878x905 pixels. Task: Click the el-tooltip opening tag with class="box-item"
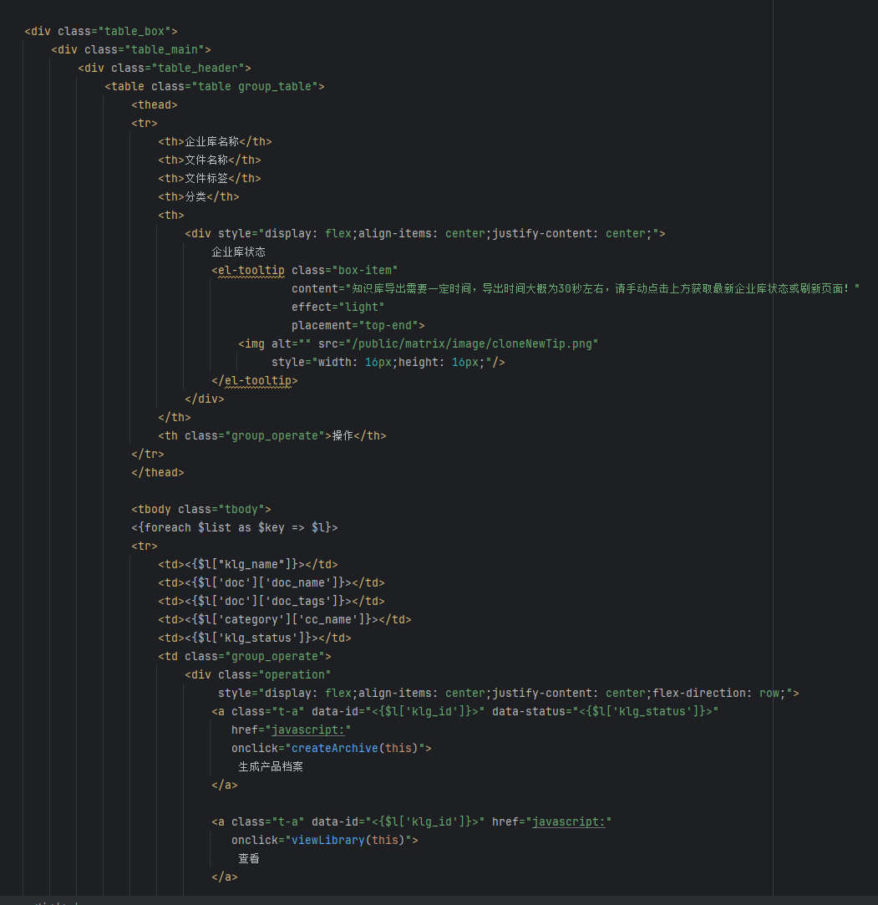pyautogui.click(x=305, y=270)
